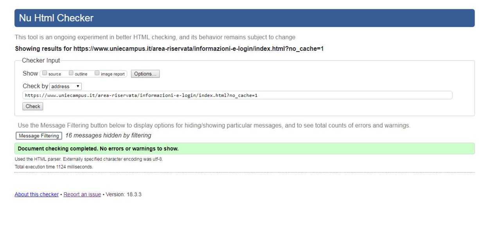The image size is (489, 240).
Task: Open the About this checker link
Action: click(x=36, y=194)
